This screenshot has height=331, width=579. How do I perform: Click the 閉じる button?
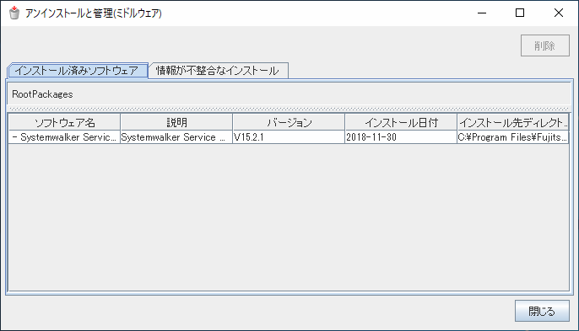tap(542, 311)
